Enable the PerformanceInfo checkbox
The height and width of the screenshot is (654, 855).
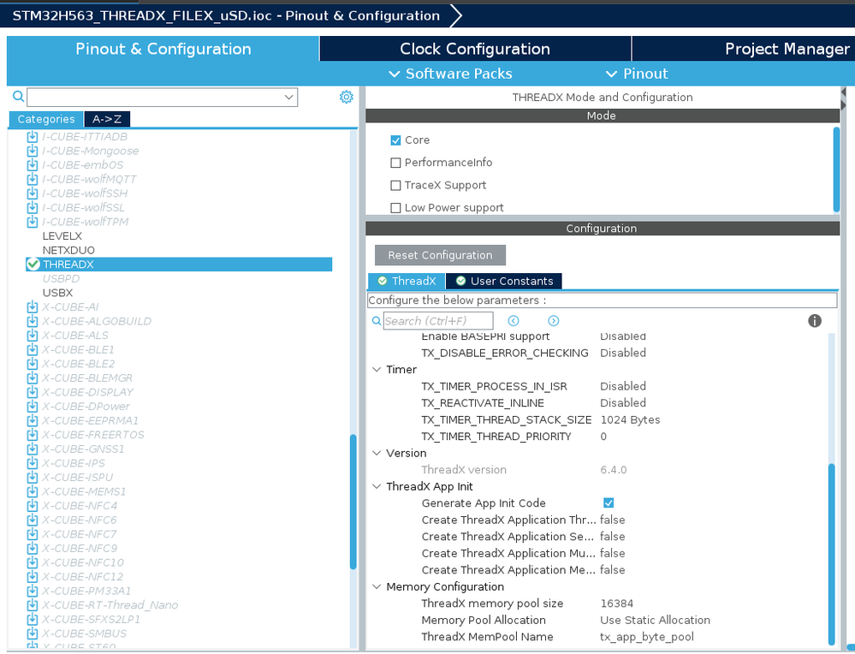point(396,163)
